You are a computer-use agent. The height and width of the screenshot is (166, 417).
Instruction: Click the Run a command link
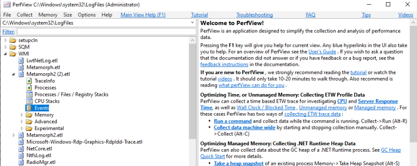233,121
